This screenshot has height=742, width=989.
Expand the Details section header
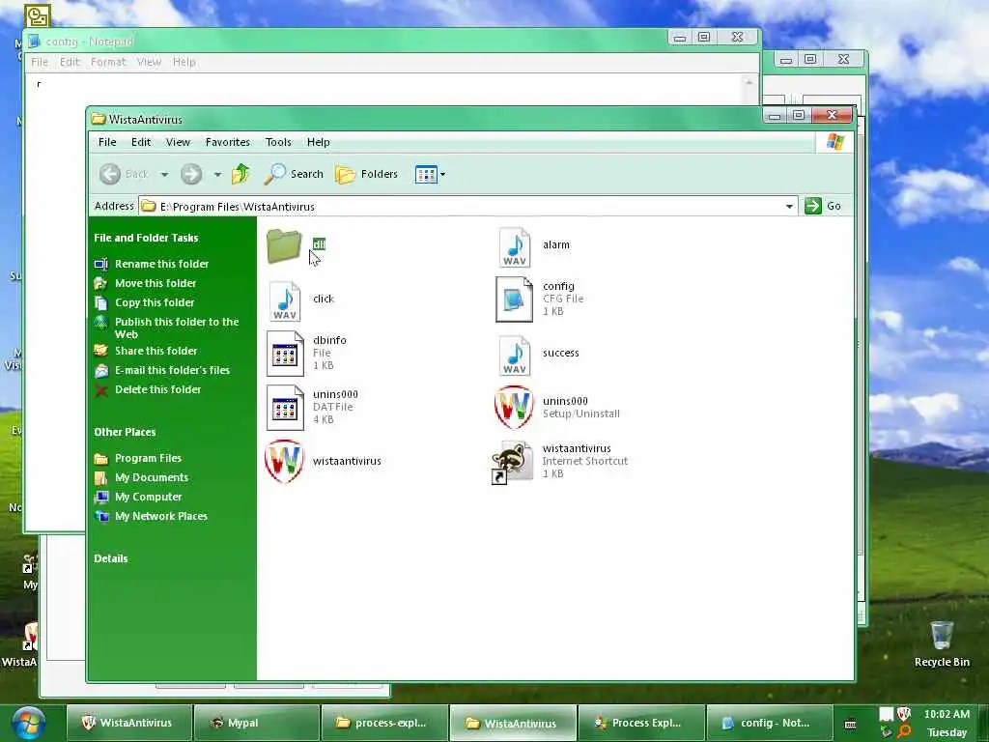pos(110,558)
